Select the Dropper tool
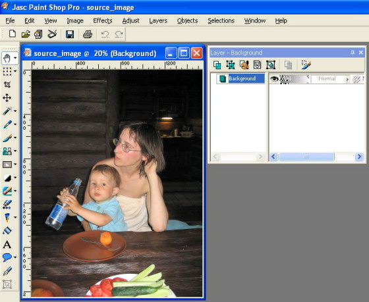 7,124
